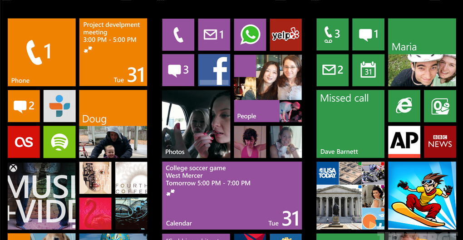Select the pink flamingo album tile
The height and width of the screenshot is (240, 463).
(95, 214)
